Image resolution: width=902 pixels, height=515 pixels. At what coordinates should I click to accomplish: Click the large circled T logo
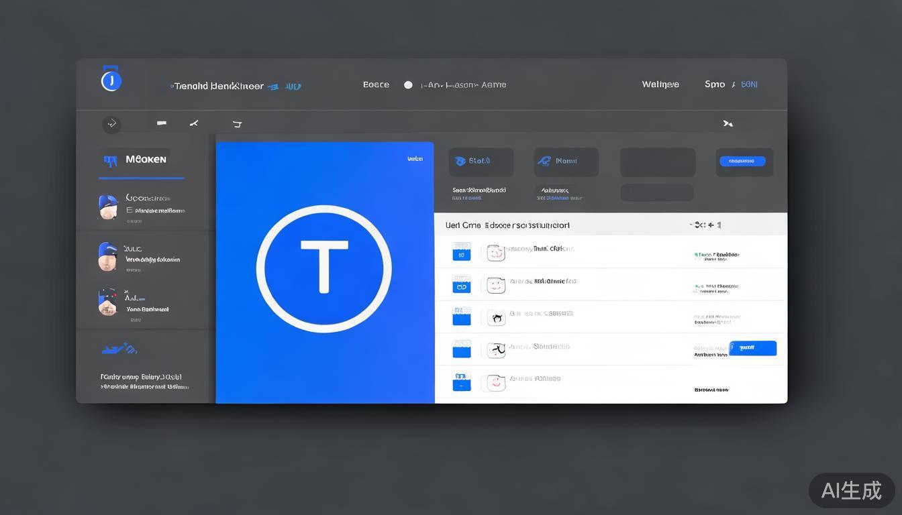click(x=324, y=269)
